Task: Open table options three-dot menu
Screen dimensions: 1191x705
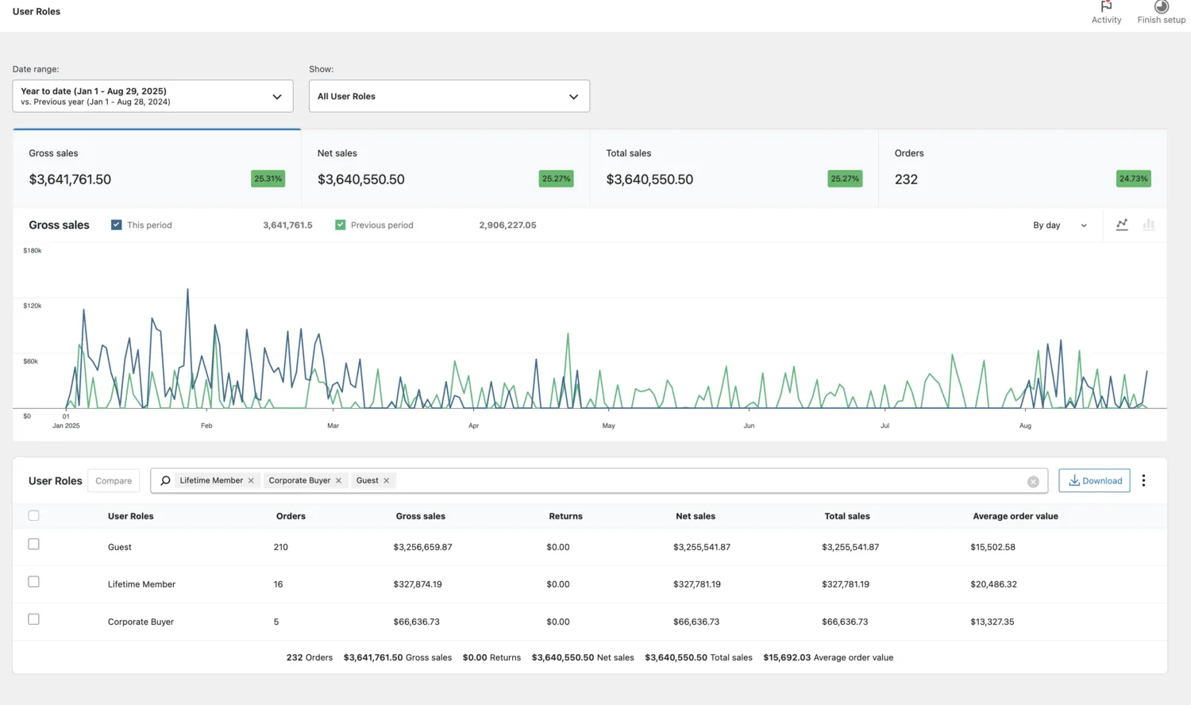Action: (x=1143, y=481)
